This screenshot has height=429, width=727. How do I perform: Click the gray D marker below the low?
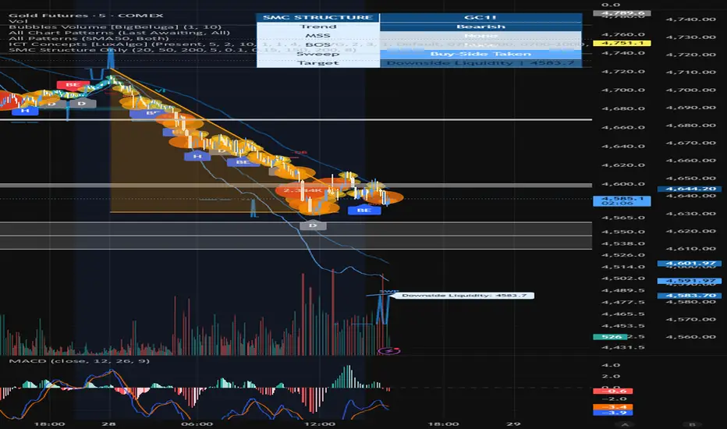pyautogui.click(x=313, y=225)
